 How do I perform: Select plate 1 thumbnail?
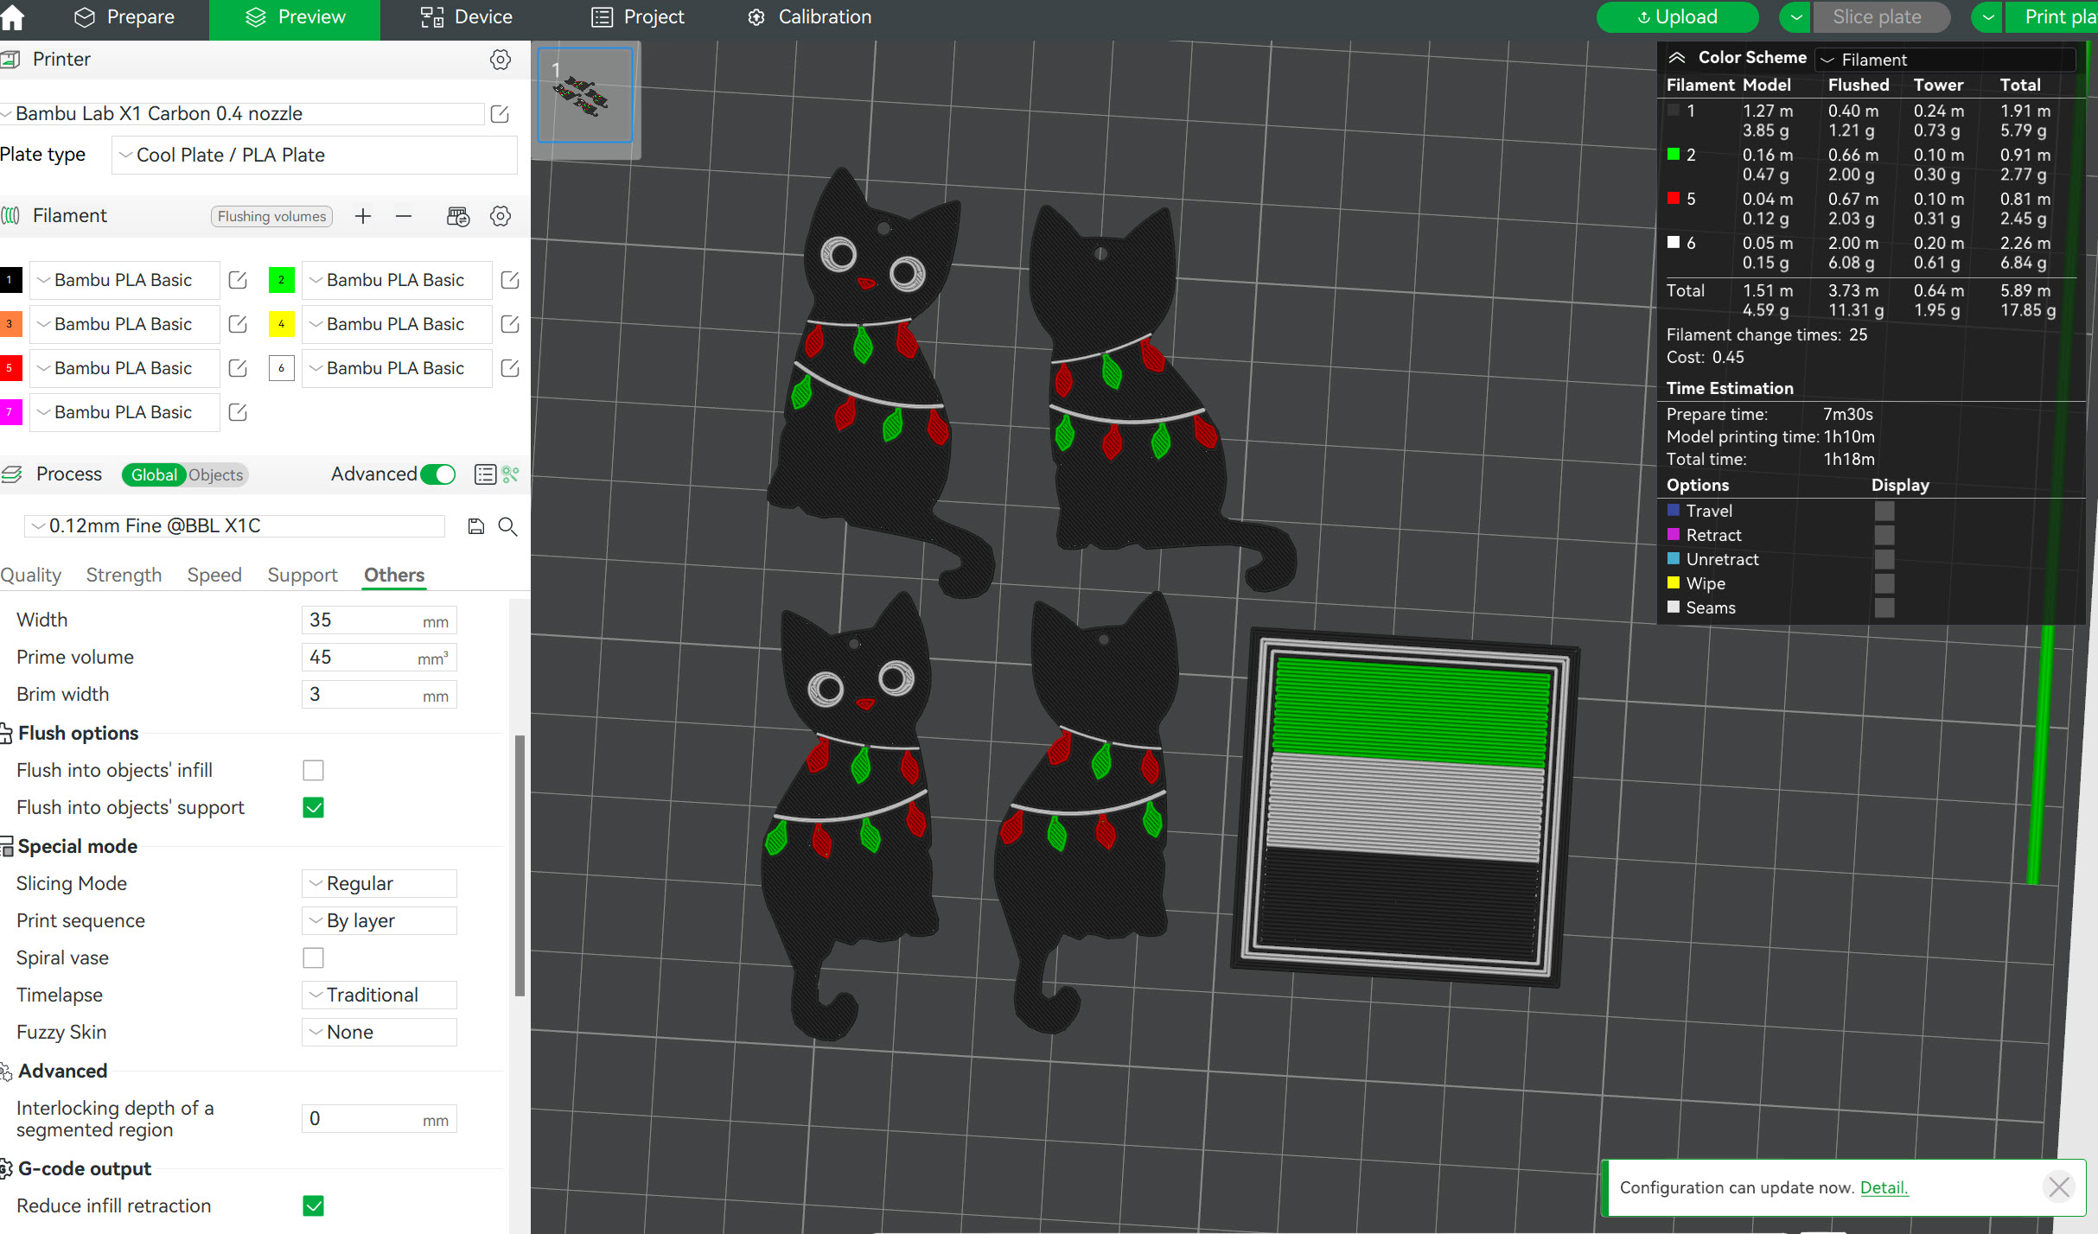(x=585, y=95)
